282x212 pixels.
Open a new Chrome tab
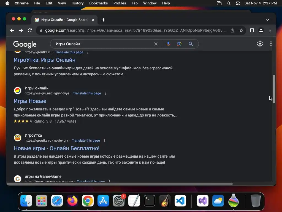[x=104, y=20]
